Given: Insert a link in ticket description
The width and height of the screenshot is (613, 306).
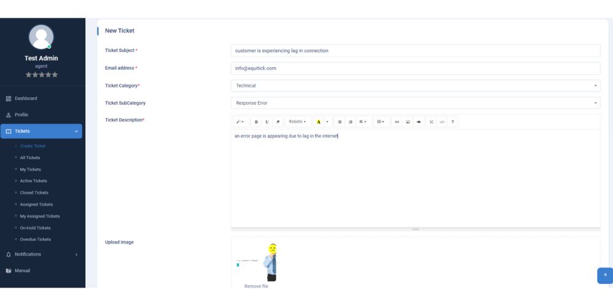Looking at the screenshot, I should 397,122.
